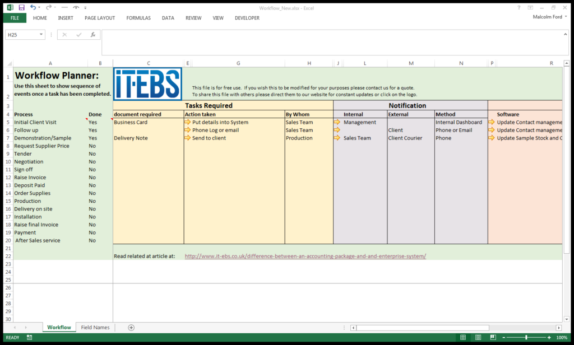Click the 100% zoom level indicator

pyautogui.click(x=562, y=337)
